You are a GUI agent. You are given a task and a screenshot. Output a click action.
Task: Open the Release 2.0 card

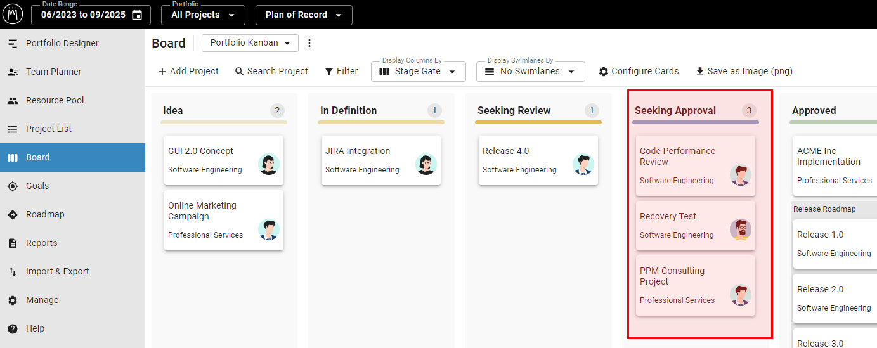835,299
